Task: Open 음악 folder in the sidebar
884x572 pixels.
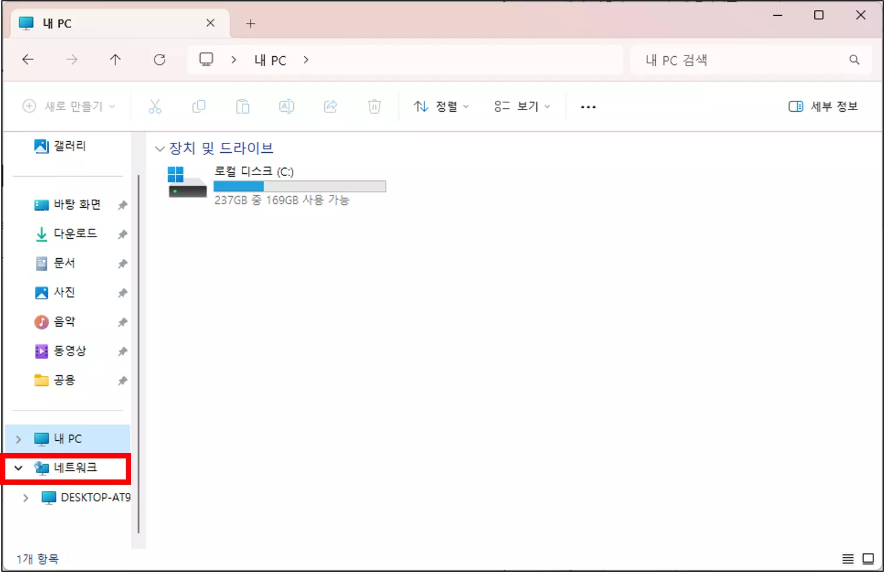Action: (55, 321)
